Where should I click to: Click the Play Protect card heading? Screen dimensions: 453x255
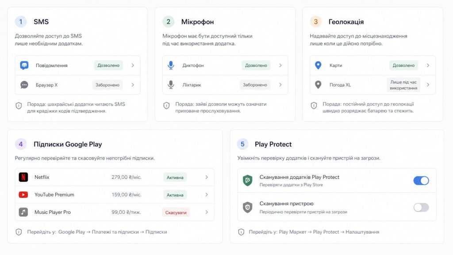point(273,144)
